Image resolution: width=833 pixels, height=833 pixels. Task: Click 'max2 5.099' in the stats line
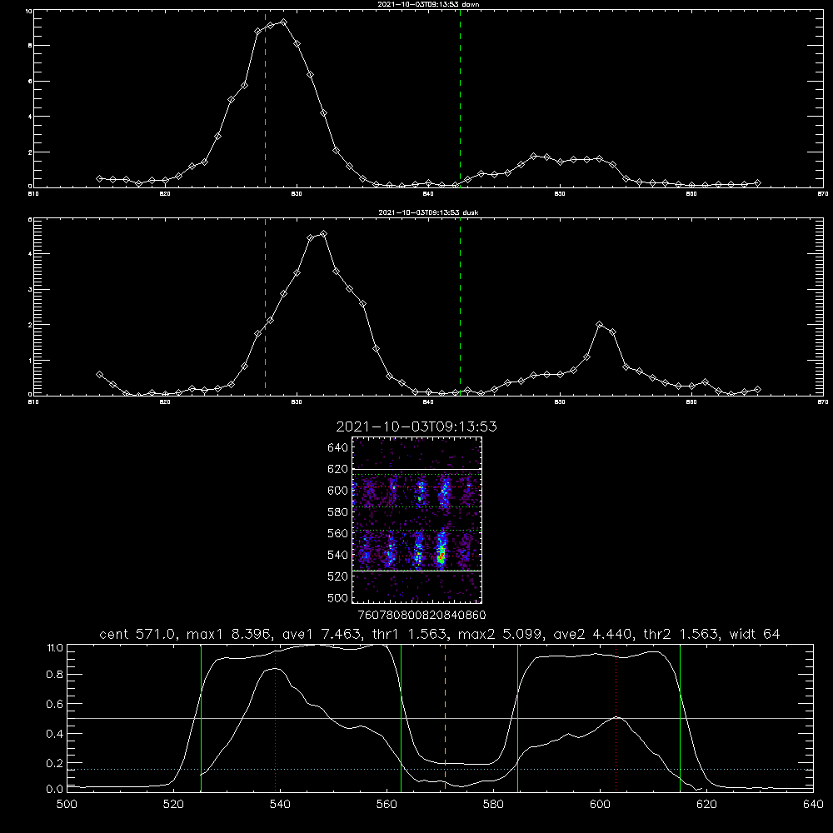(499, 634)
